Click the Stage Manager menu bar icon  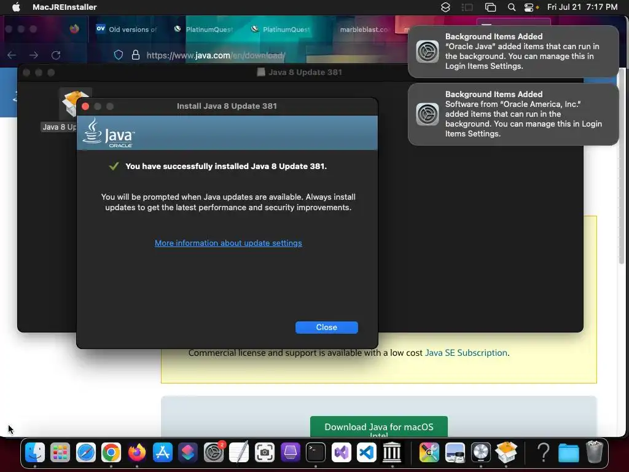click(x=467, y=7)
